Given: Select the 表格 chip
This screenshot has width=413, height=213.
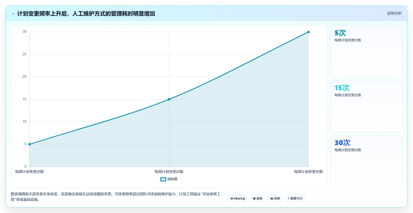Looking at the screenshot, I should coord(258,198).
